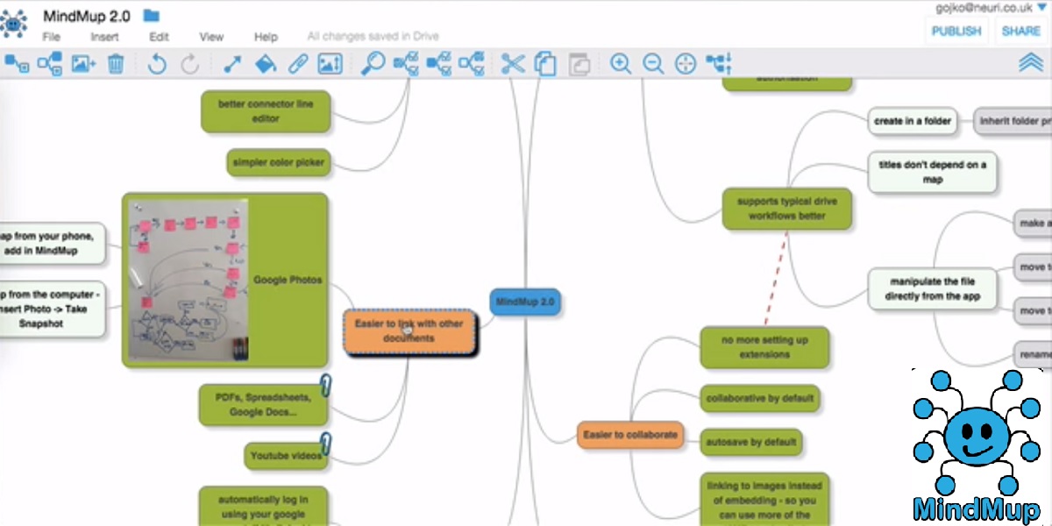Delete the selected node with trash icon
The image size is (1052, 526).
coord(117,64)
